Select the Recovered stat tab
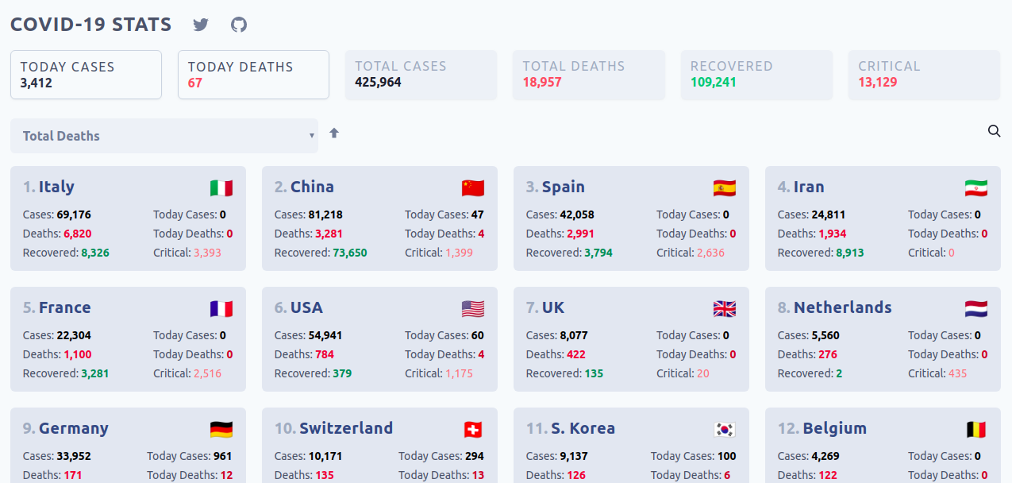This screenshot has height=483, width=1012. click(x=756, y=75)
